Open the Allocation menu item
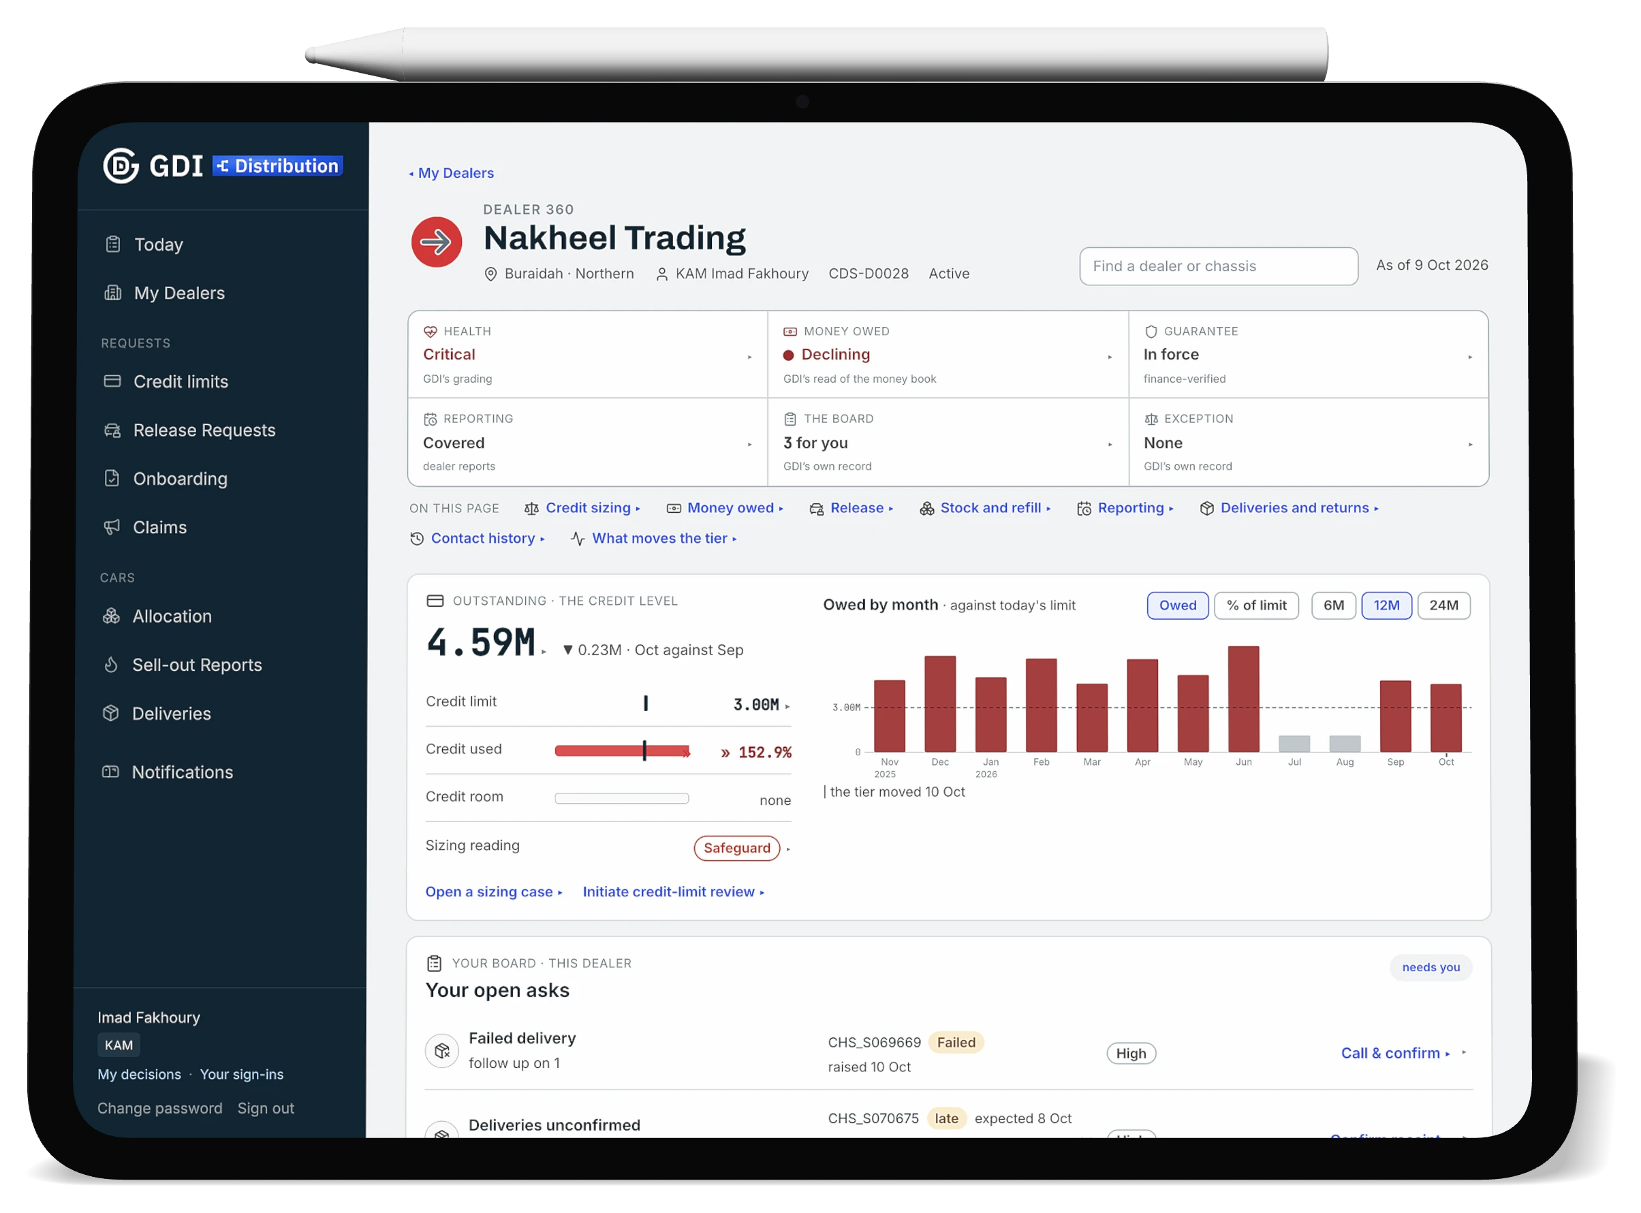 click(x=172, y=616)
